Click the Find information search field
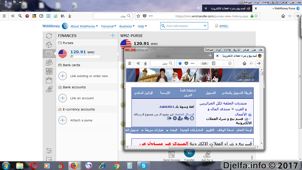The image size is (302, 170). click(184, 26)
